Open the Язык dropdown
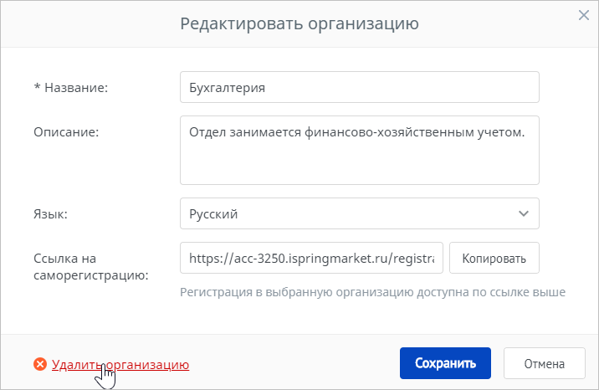The width and height of the screenshot is (599, 390). pos(360,213)
